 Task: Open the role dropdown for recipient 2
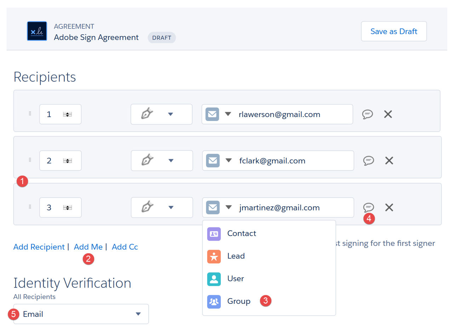click(x=171, y=161)
